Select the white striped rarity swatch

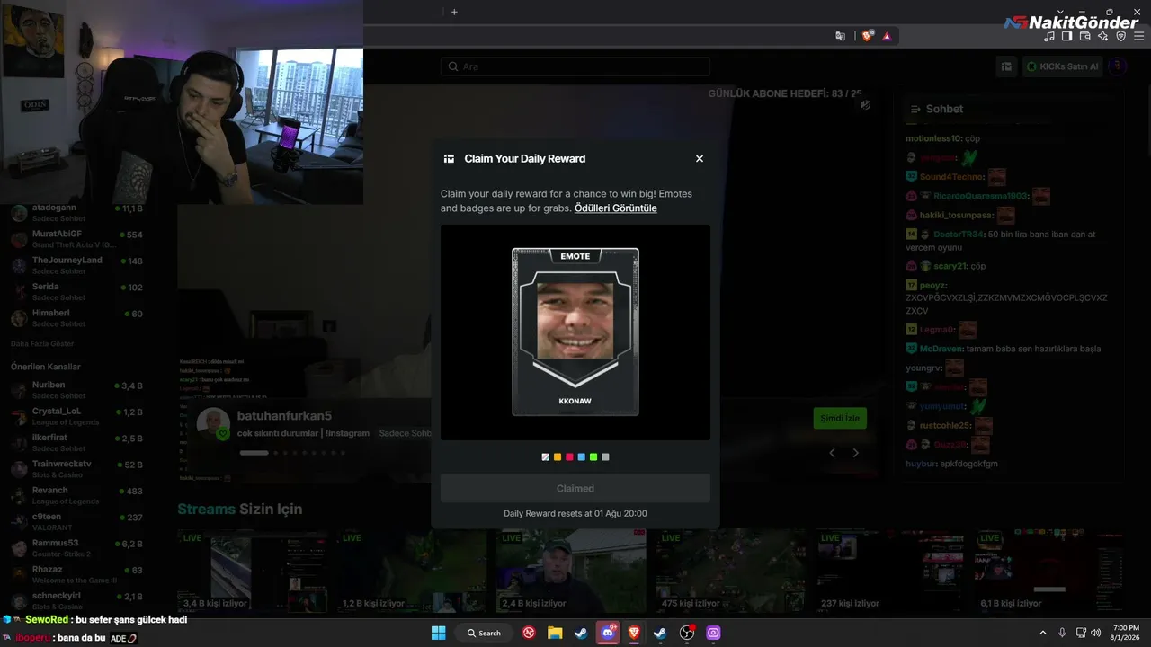click(546, 457)
